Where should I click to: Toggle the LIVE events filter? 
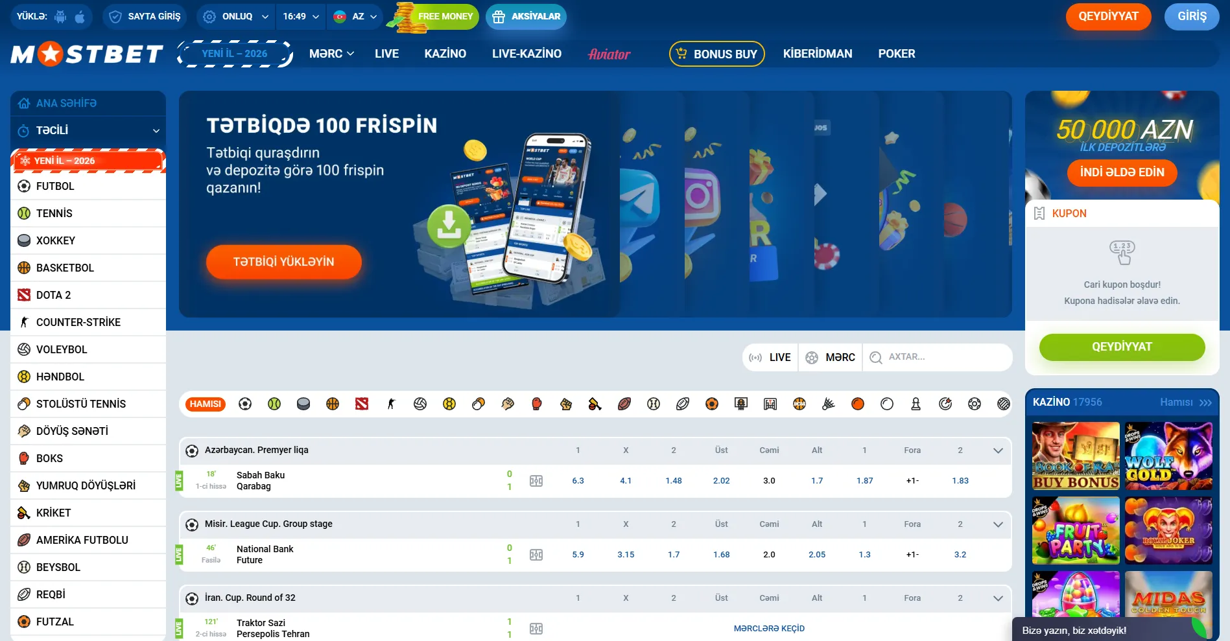pyautogui.click(x=770, y=357)
